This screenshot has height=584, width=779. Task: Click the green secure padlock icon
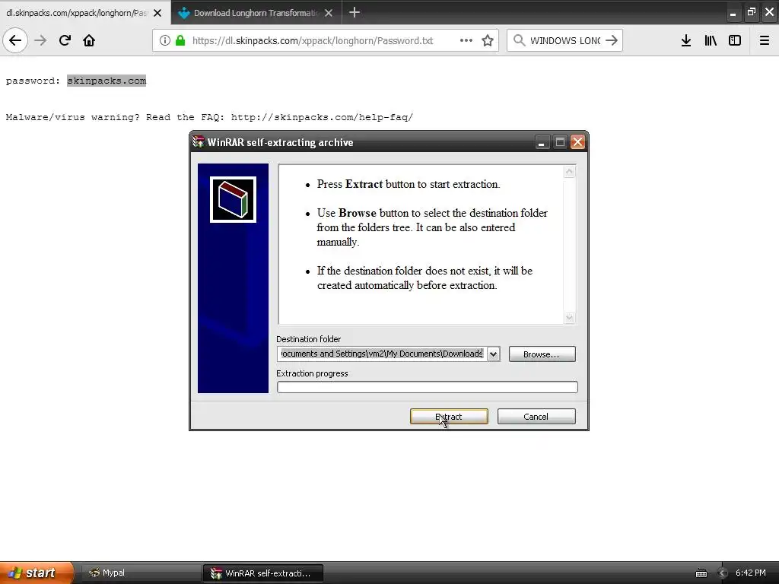pos(180,40)
